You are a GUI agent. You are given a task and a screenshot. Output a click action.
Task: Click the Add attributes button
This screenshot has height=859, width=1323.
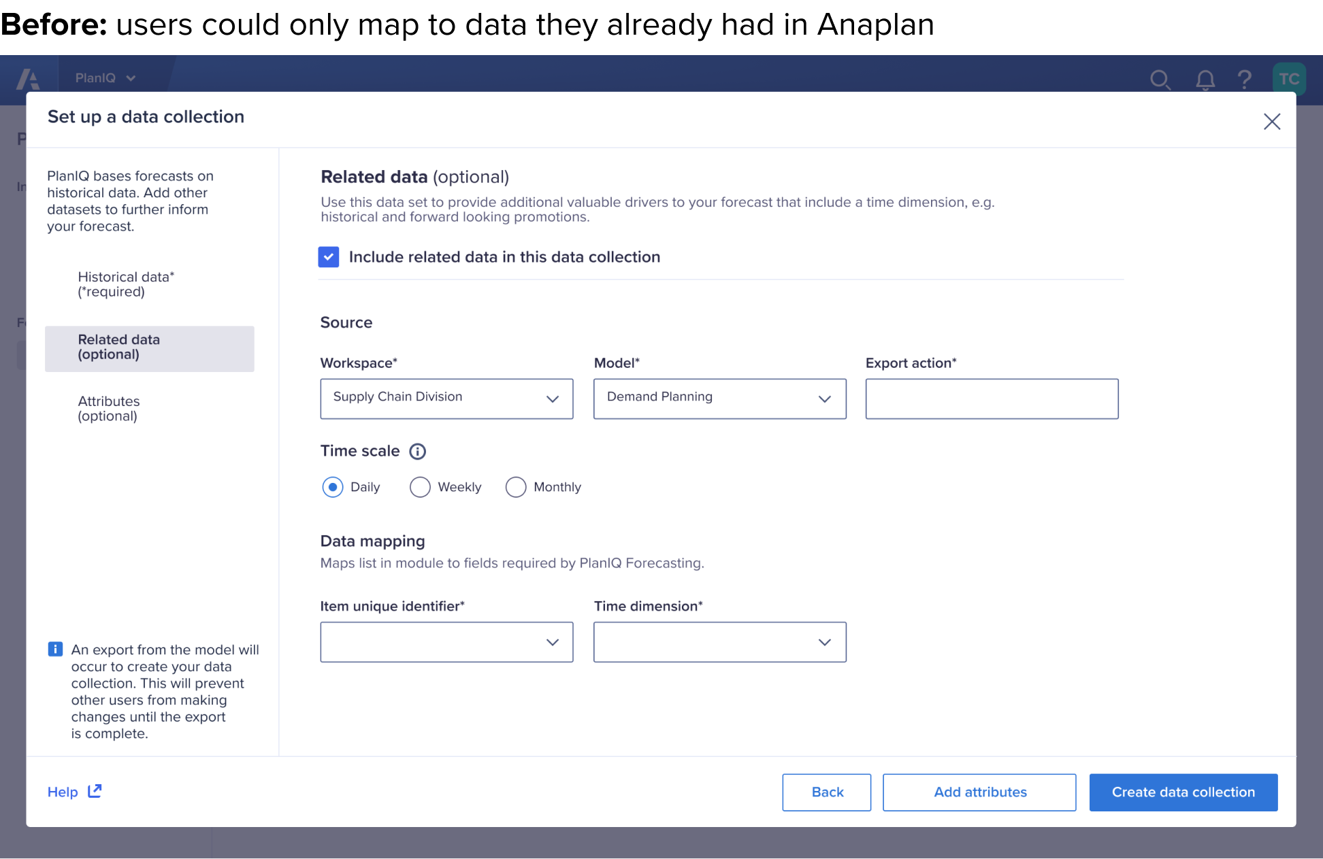pyautogui.click(x=979, y=792)
